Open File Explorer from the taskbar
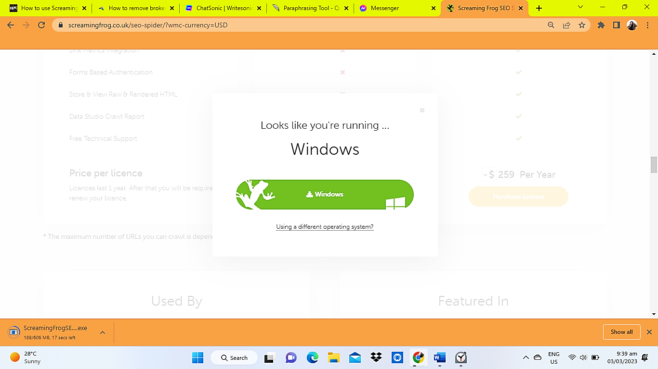Viewport: 658px width, 369px height. point(333,357)
